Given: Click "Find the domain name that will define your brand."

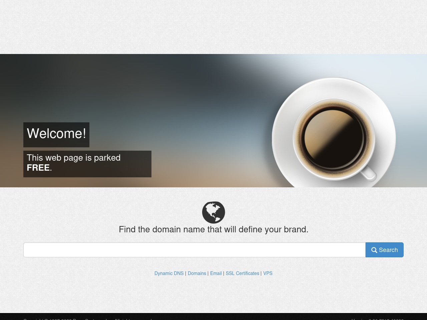Looking at the screenshot, I should [213, 229].
